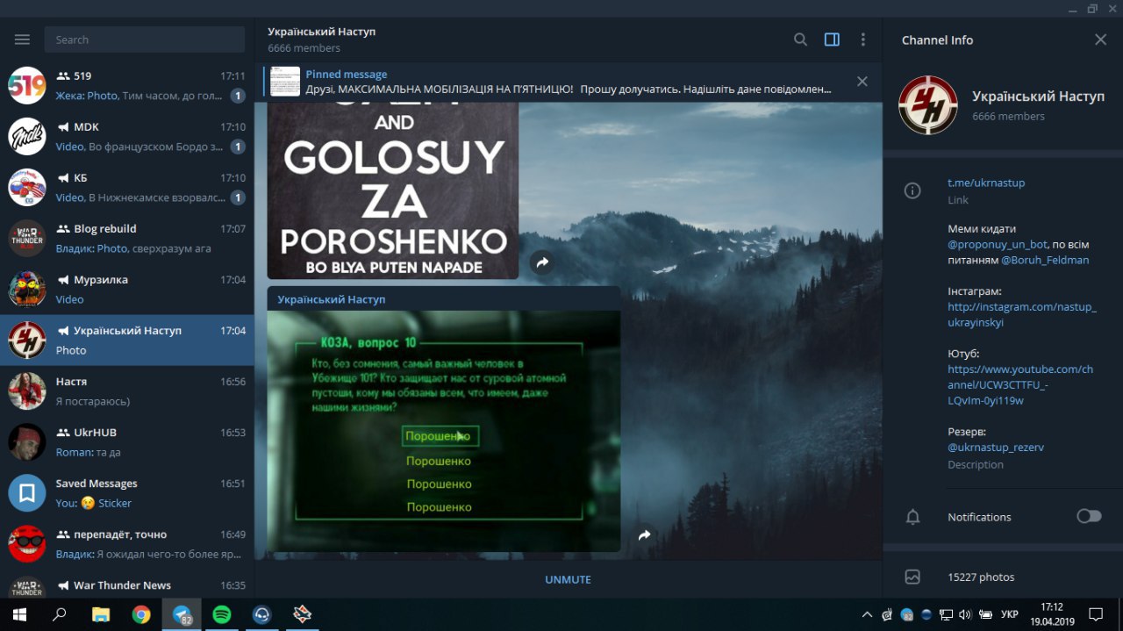Show hidden system tray icons
1123x631 pixels.
[867, 614]
